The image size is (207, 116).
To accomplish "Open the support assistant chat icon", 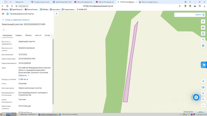I will (204, 65).
